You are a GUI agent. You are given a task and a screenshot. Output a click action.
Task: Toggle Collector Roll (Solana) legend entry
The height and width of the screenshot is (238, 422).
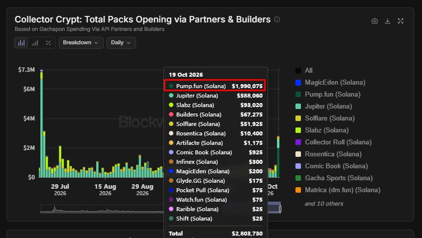(333, 142)
